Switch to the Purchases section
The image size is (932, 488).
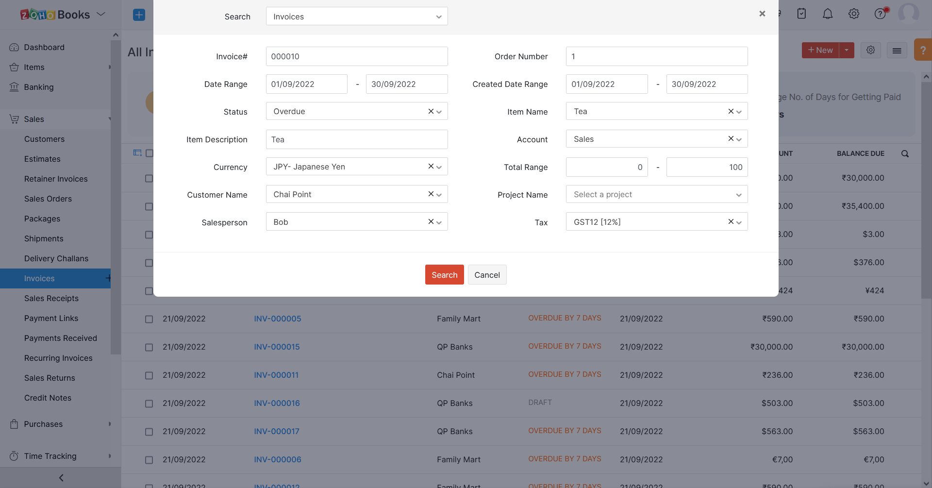(43, 424)
